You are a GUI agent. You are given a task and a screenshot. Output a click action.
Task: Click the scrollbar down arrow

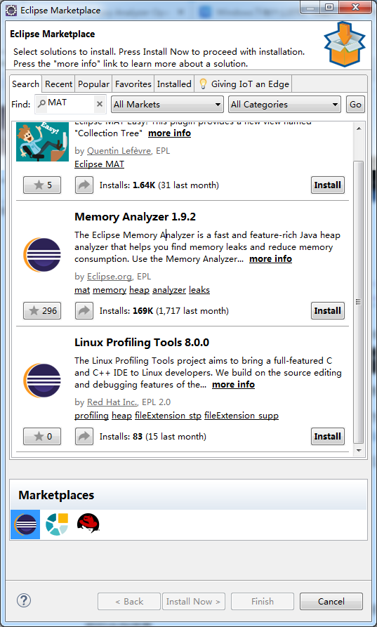359,450
